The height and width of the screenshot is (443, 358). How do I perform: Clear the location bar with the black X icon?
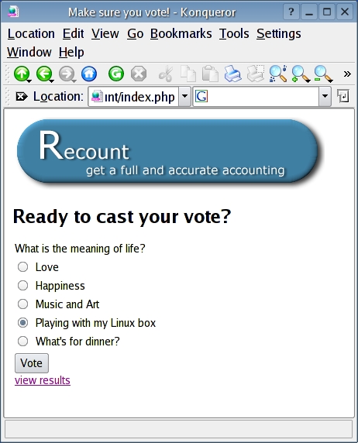tap(21, 97)
